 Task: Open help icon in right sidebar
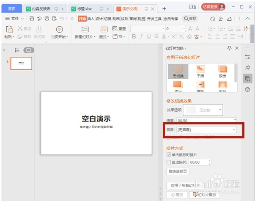(x=247, y=89)
